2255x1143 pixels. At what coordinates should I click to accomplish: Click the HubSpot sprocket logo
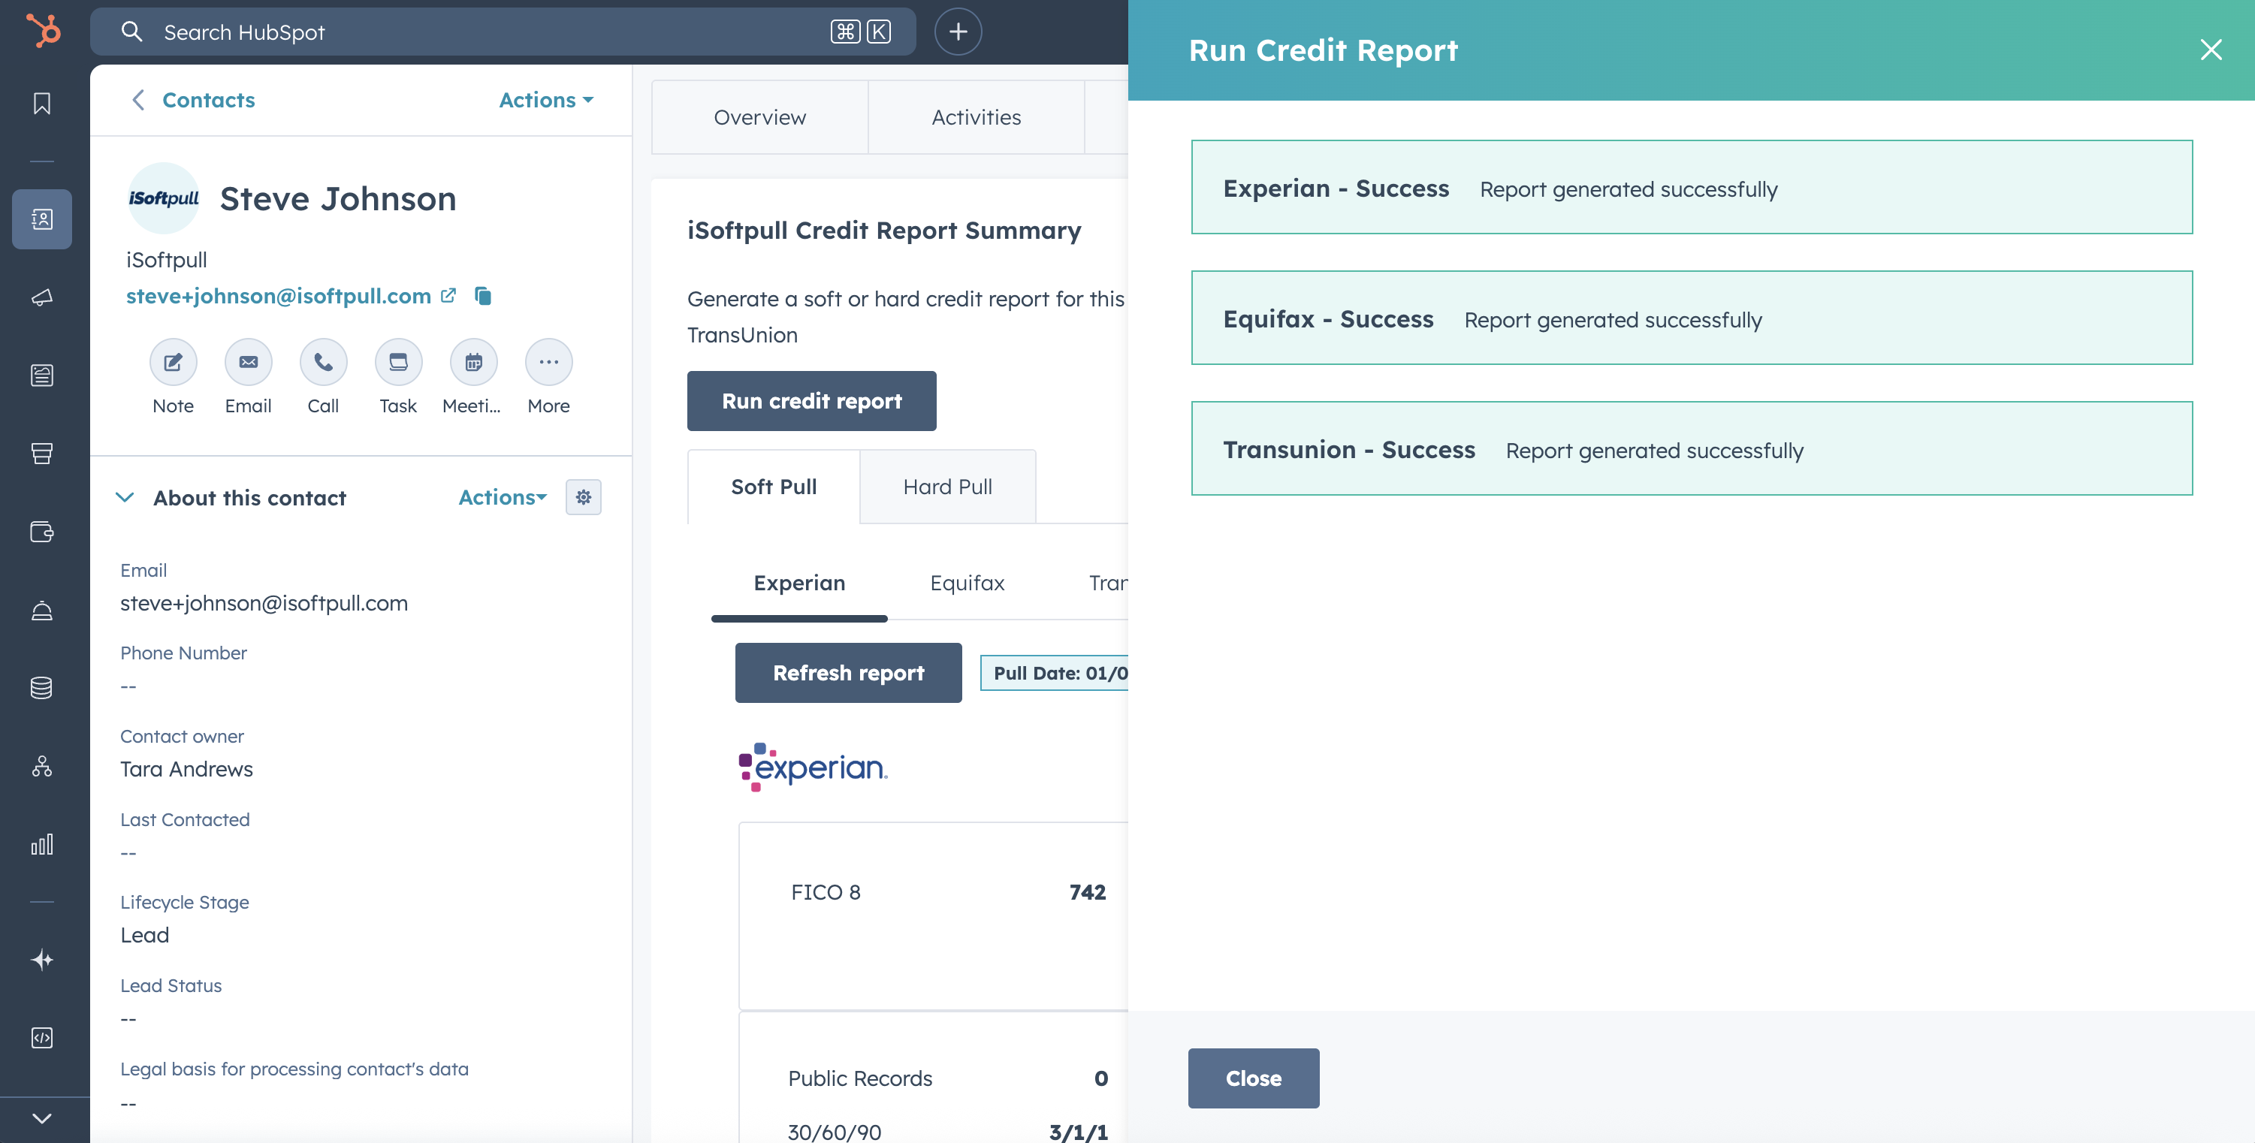[43, 32]
